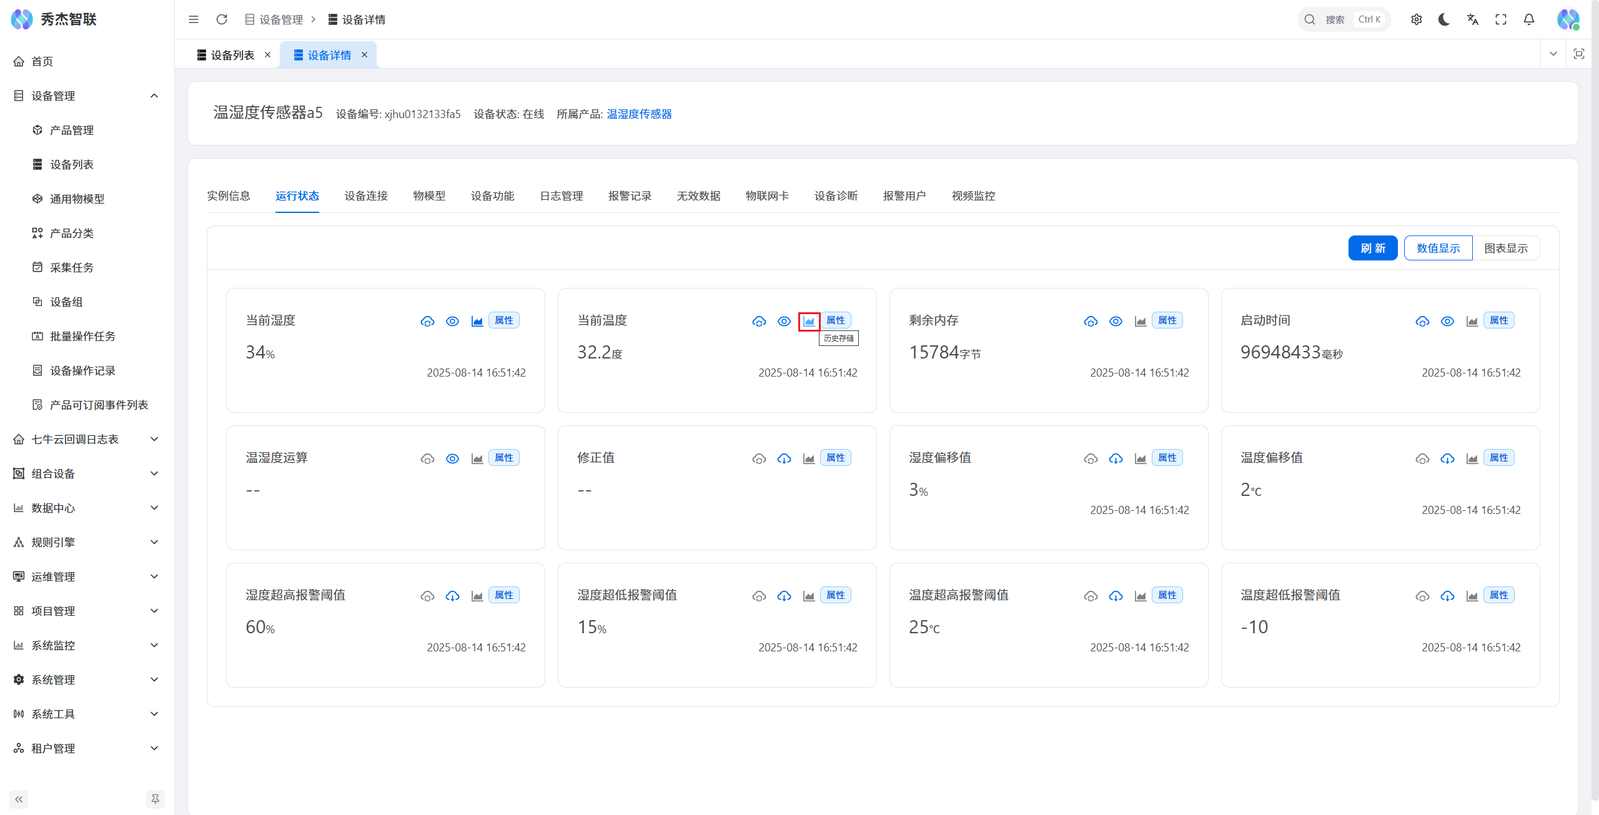Switch to dark mode moon icon
Image resolution: width=1599 pixels, height=815 pixels.
pyautogui.click(x=1444, y=19)
